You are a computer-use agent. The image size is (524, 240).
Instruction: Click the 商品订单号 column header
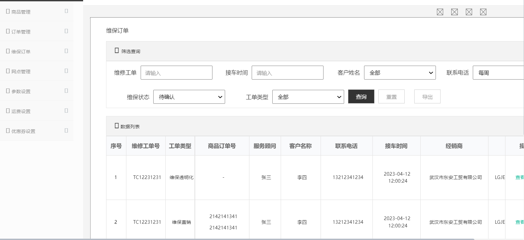tap(222, 146)
